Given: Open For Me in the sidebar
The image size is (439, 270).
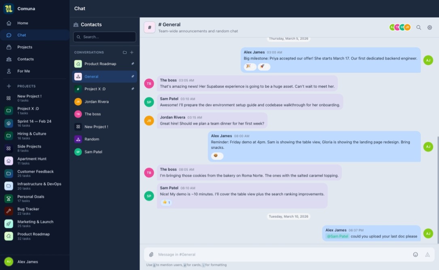Looking at the screenshot, I should click(x=23, y=71).
